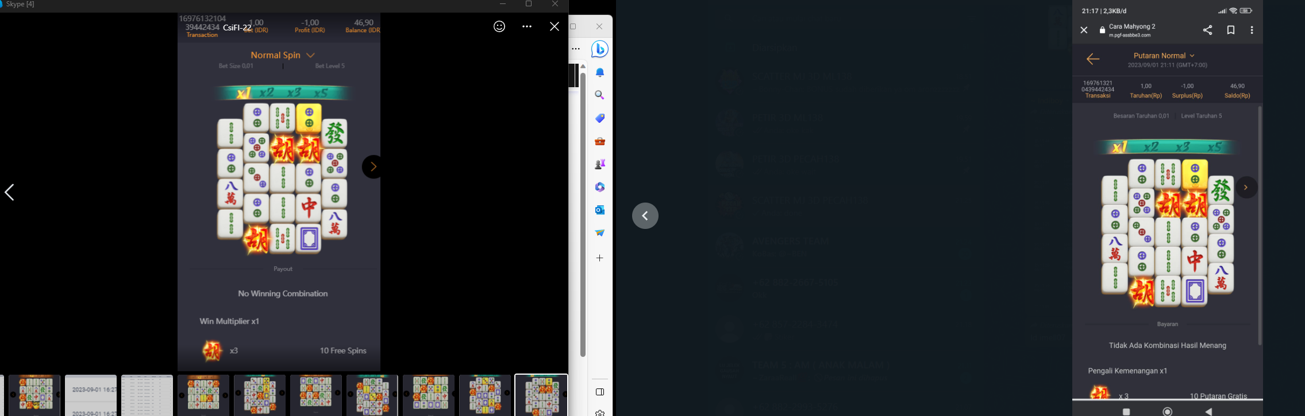Open the emoji reaction picker in Skype viewer
The height and width of the screenshot is (416, 1305).
click(x=499, y=26)
